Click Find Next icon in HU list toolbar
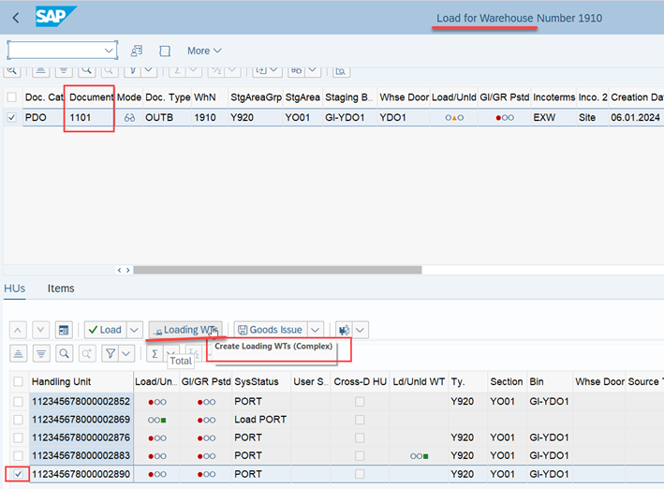 (x=87, y=353)
